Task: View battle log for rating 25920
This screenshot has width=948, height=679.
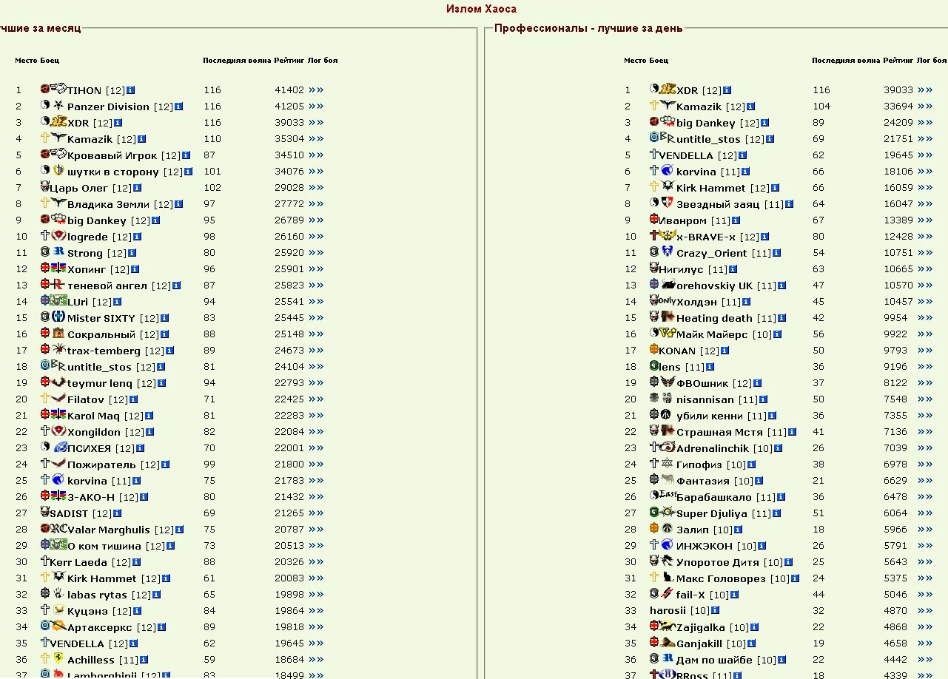Action: coord(316,253)
